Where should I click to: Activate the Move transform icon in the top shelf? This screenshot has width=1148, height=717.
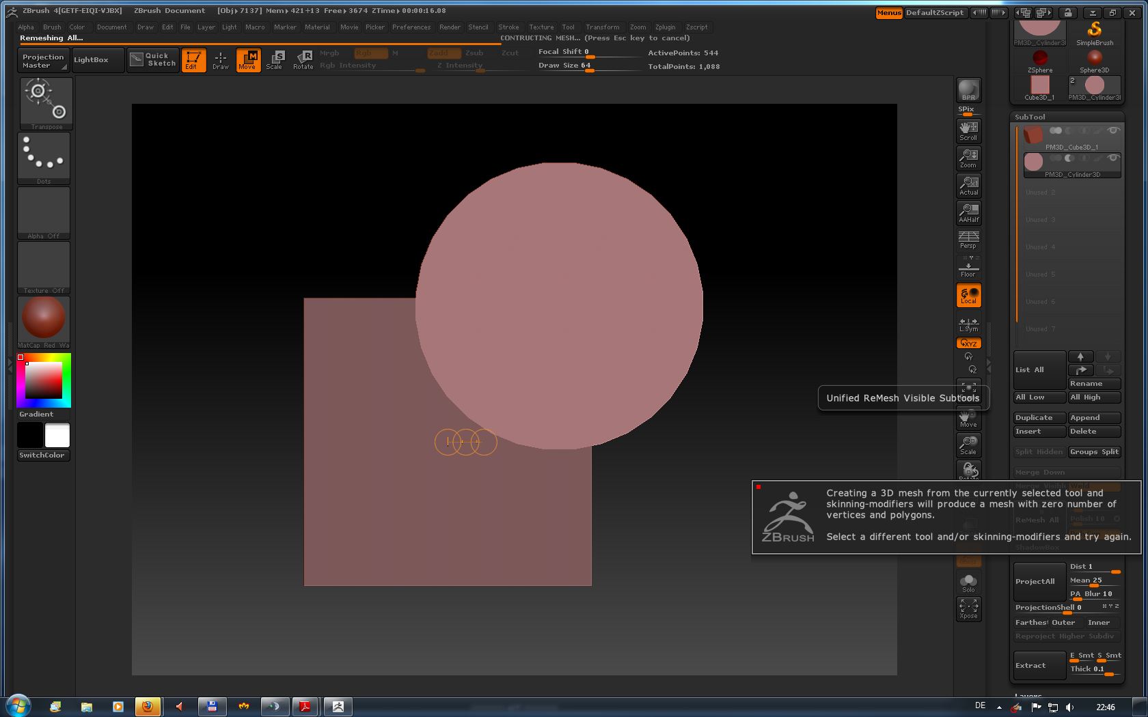(248, 60)
